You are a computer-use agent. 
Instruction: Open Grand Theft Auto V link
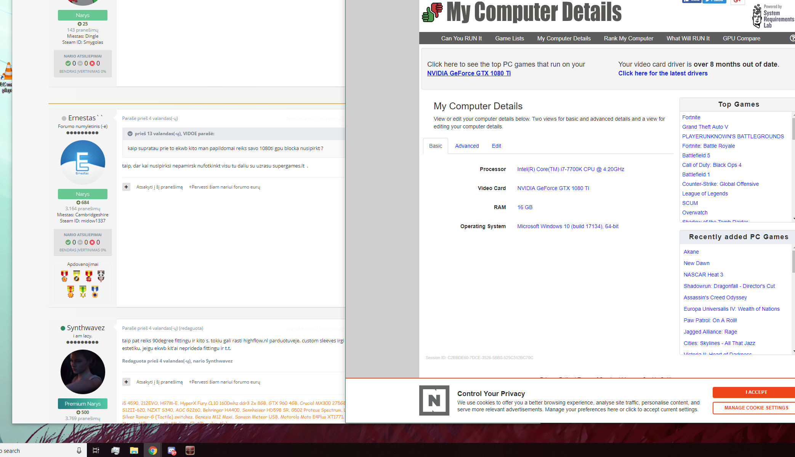tap(705, 127)
